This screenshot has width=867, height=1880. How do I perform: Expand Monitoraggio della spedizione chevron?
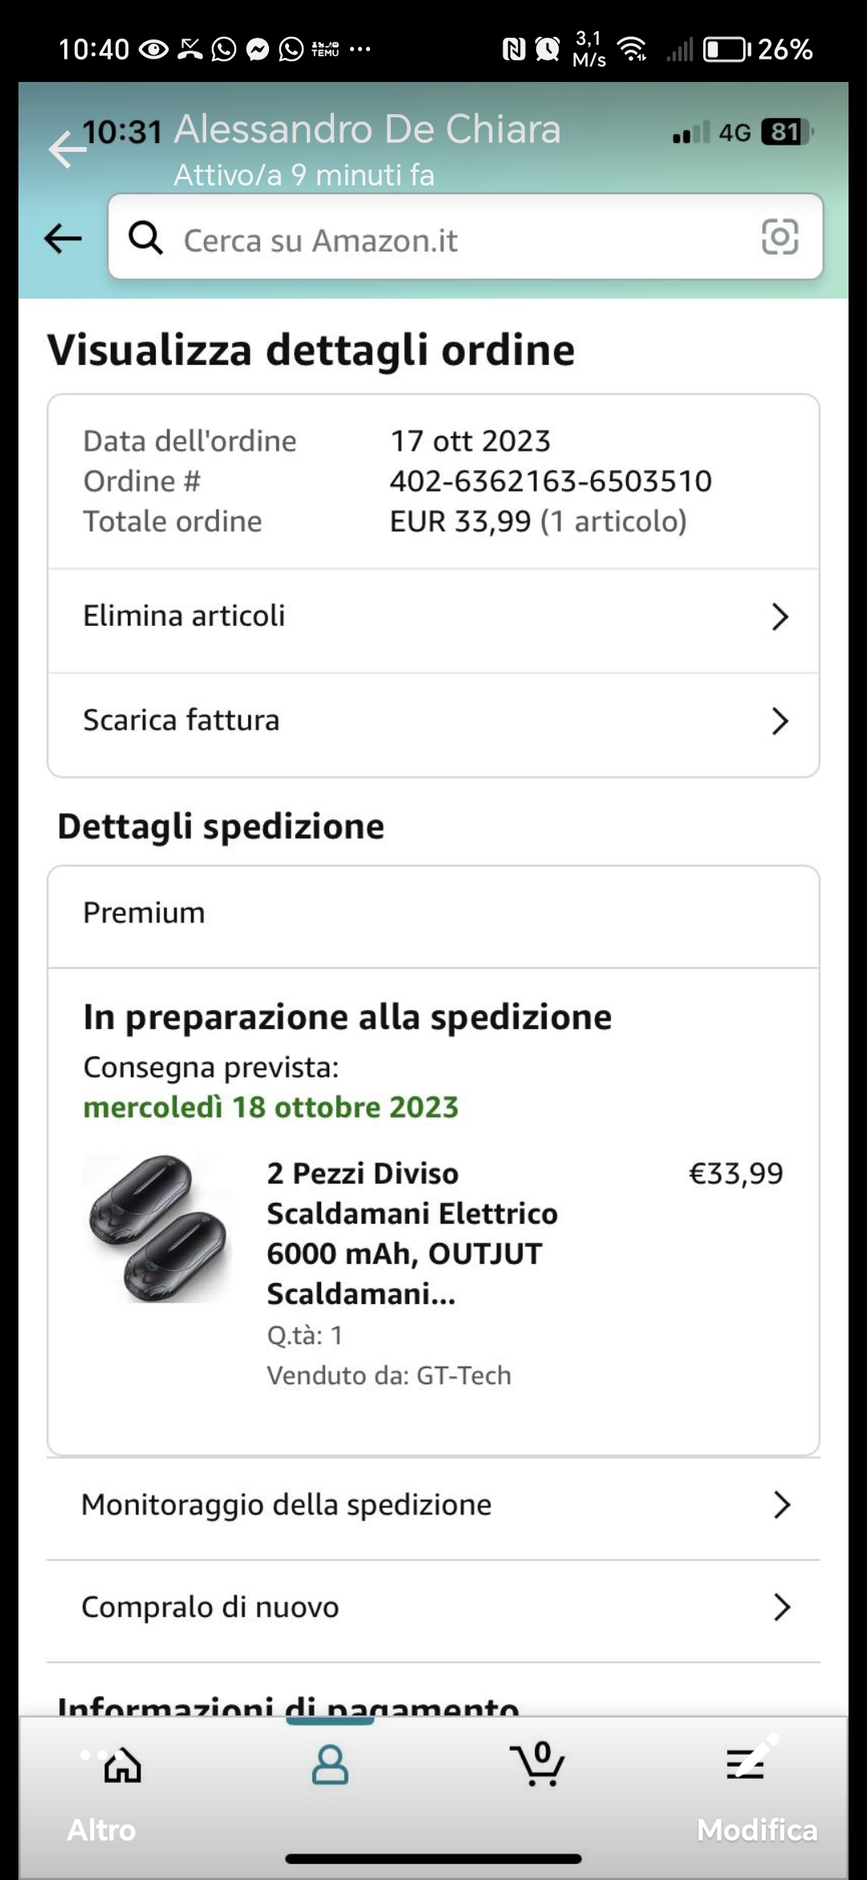(x=781, y=1505)
